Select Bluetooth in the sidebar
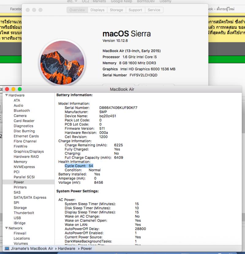245x254 pixels. tap(22, 111)
